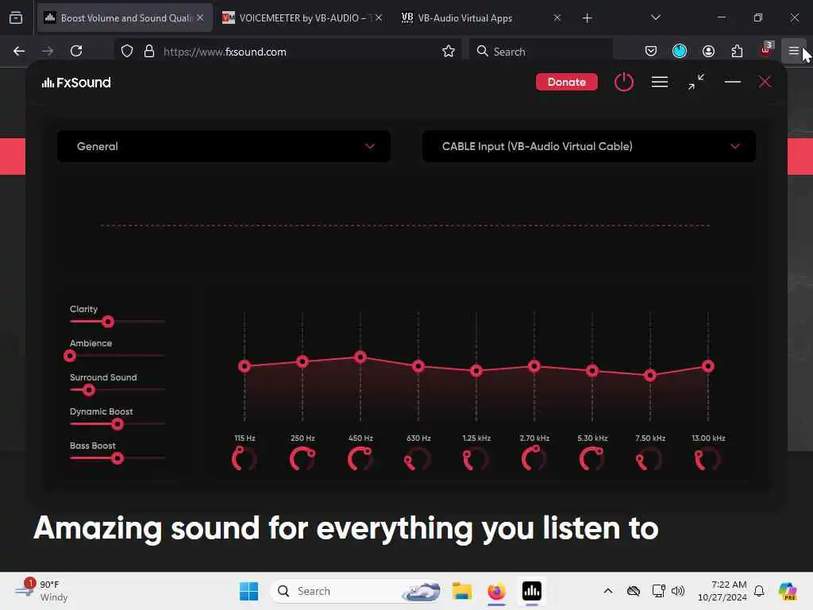Screen dimensions: 813x610
Task: Click the 7.50 kHz frequency knob
Action: [649, 459]
